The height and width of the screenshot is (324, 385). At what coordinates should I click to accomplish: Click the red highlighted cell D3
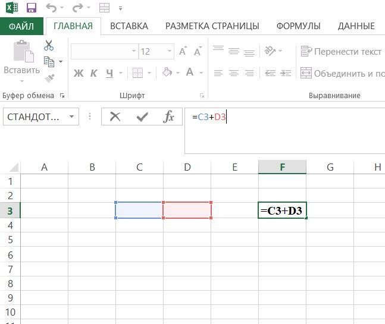pos(187,210)
